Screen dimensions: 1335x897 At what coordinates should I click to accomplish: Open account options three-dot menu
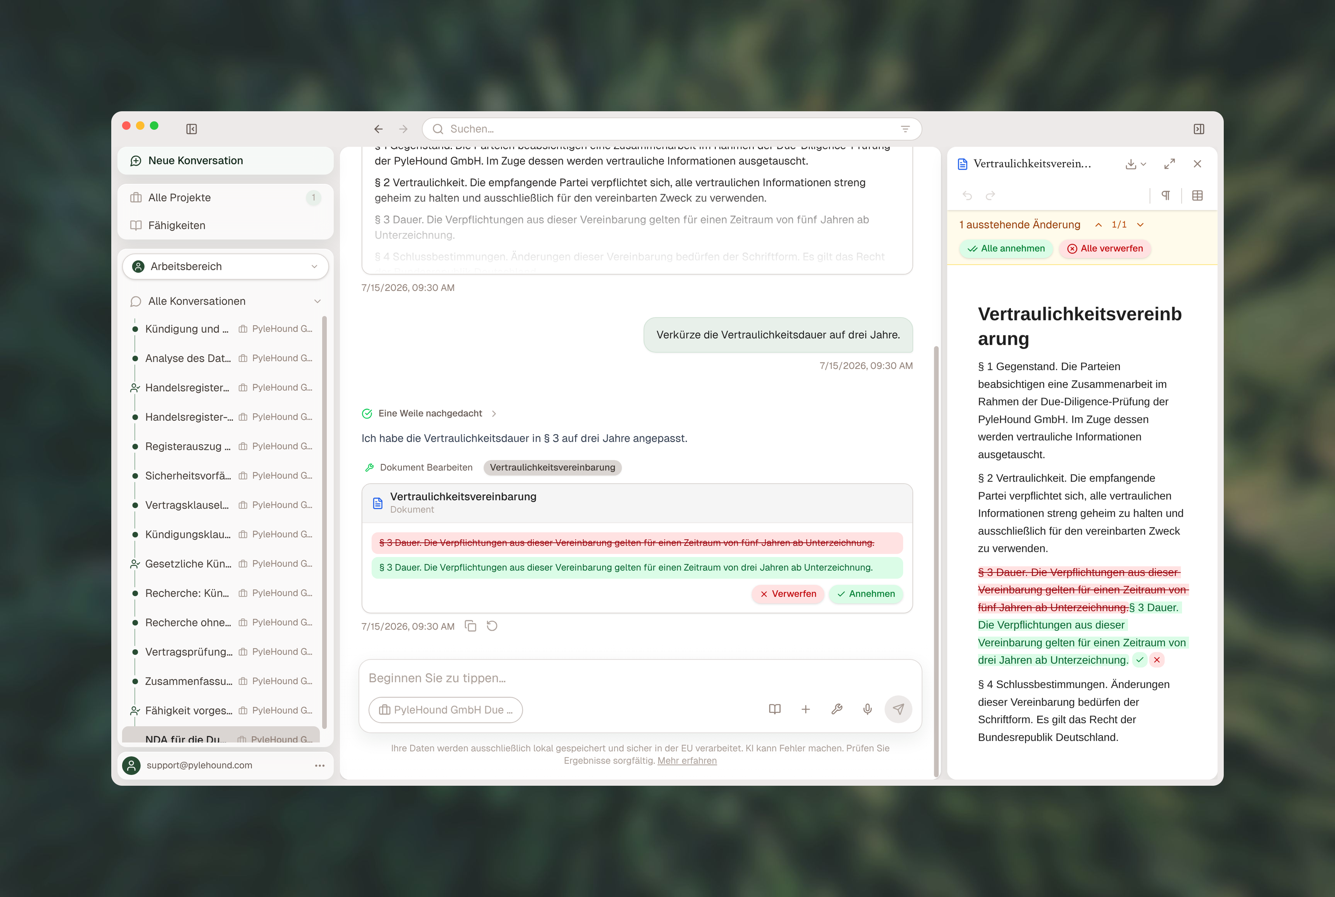pyautogui.click(x=320, y=766)
